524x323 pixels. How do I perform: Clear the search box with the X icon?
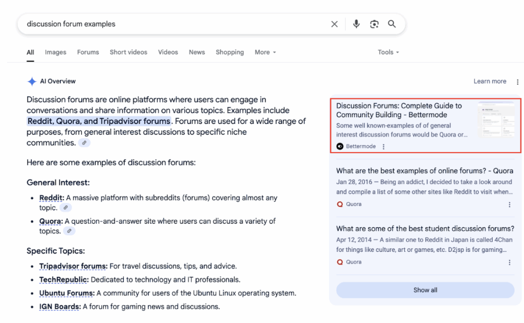[x=334, y=24]
